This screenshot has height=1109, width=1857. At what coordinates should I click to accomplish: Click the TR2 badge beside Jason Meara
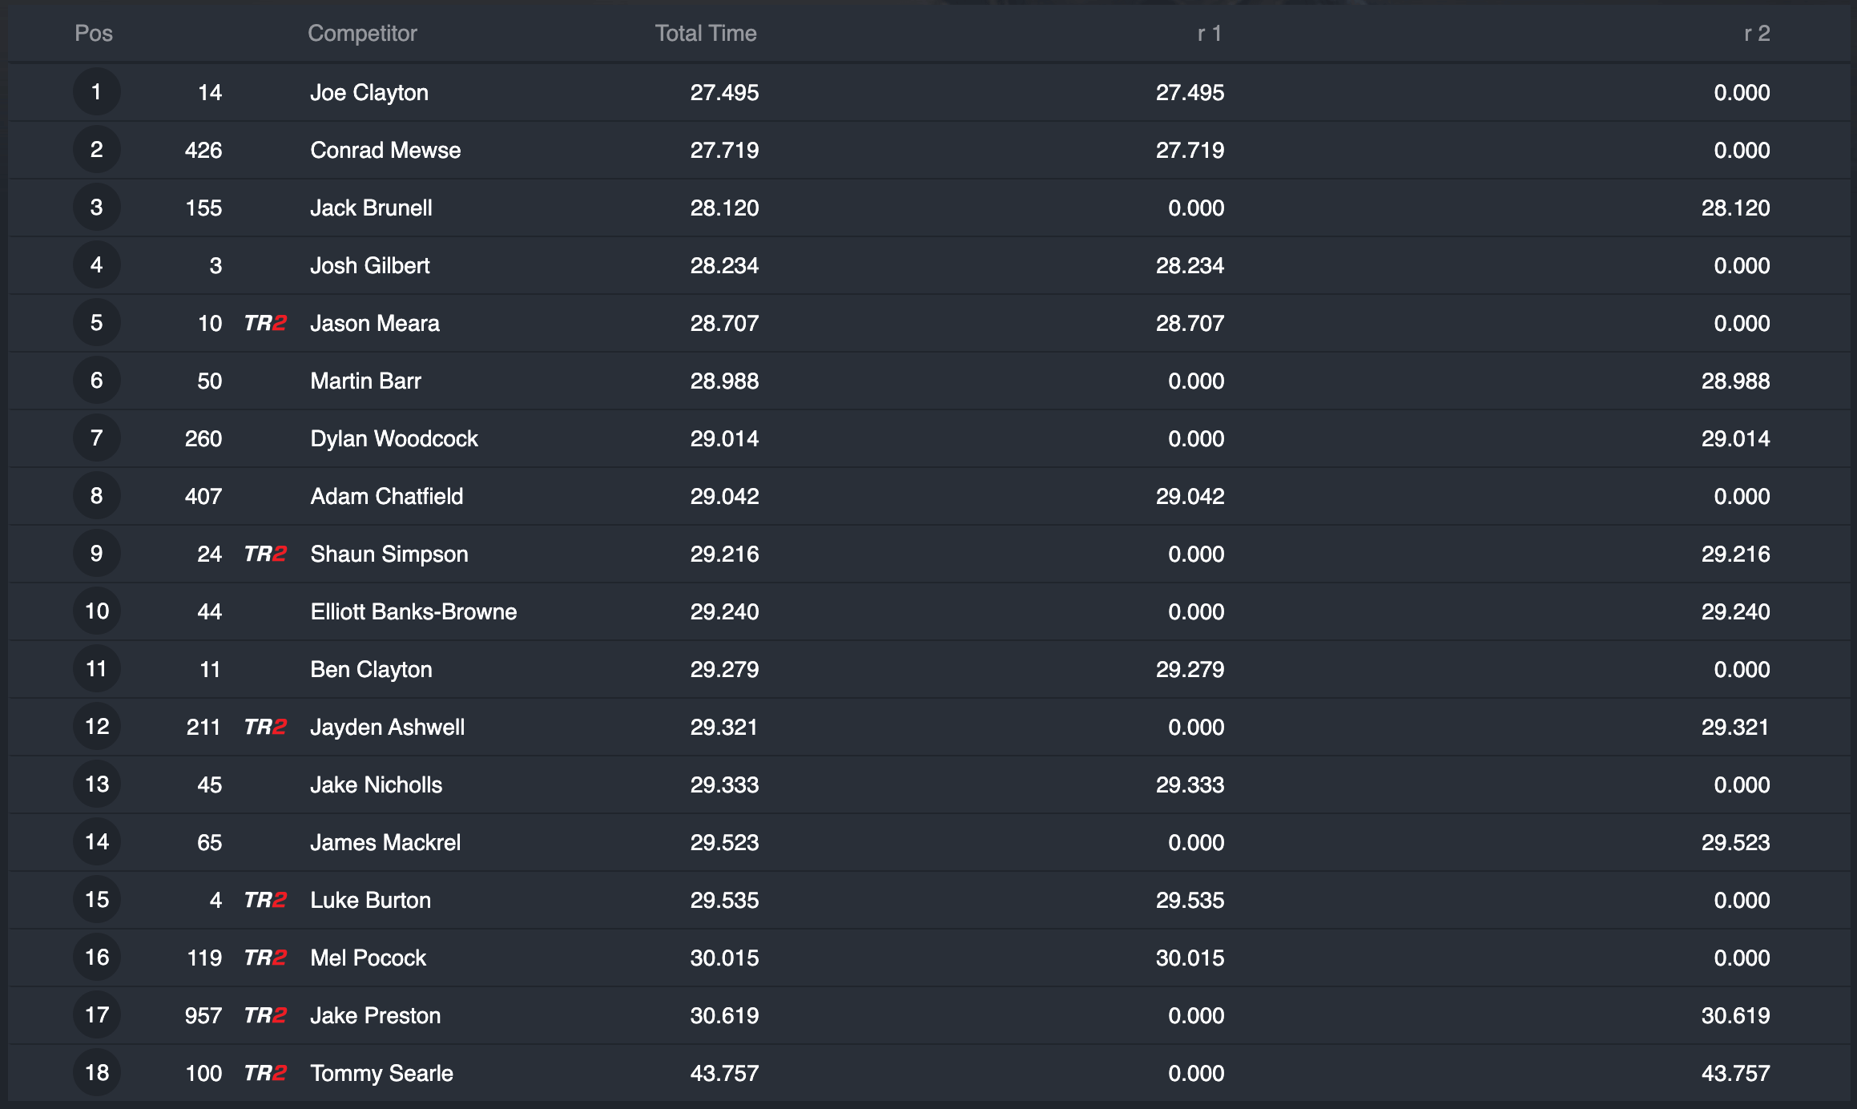265,323
